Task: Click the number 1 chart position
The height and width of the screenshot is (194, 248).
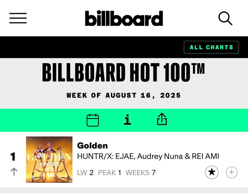Action: click(x=13, y=157)
